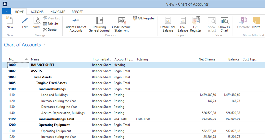Click the application logo in title bar
265x140 pixels.
click(5, 4)
